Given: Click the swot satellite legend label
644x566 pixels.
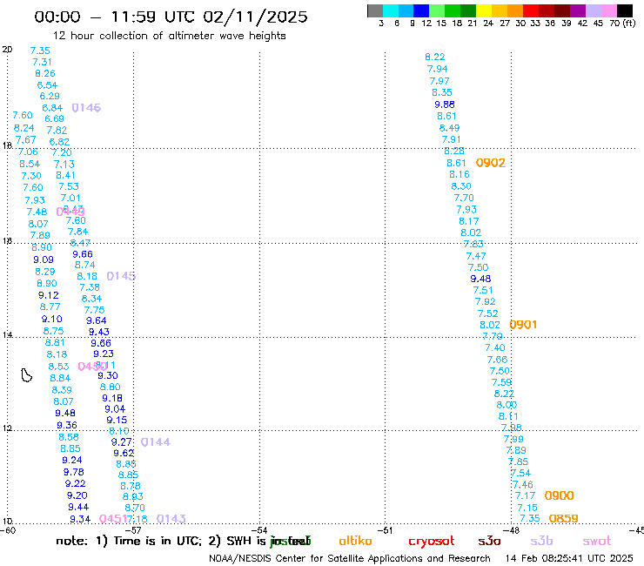Looking at the screenshot, I should coord(597,541).
